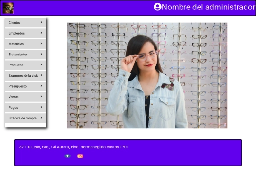Expand the Ventas chevron arrow
This screenshot has height=192, width=256.
click(x=41, y=97)
